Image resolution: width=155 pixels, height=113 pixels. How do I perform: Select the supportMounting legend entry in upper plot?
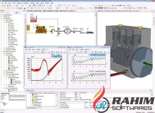pyautogui.click(x=98, y=55)
